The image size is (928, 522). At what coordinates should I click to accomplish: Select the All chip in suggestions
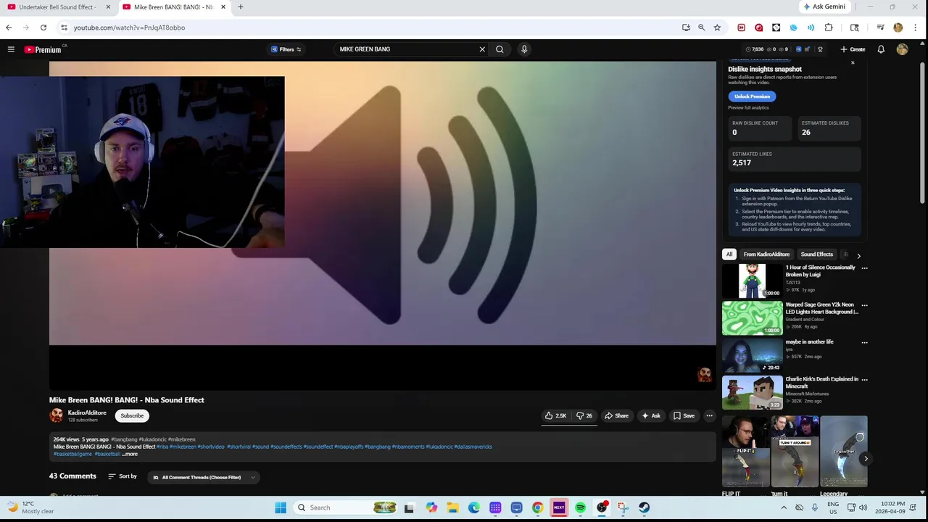[x=729, y=254]
